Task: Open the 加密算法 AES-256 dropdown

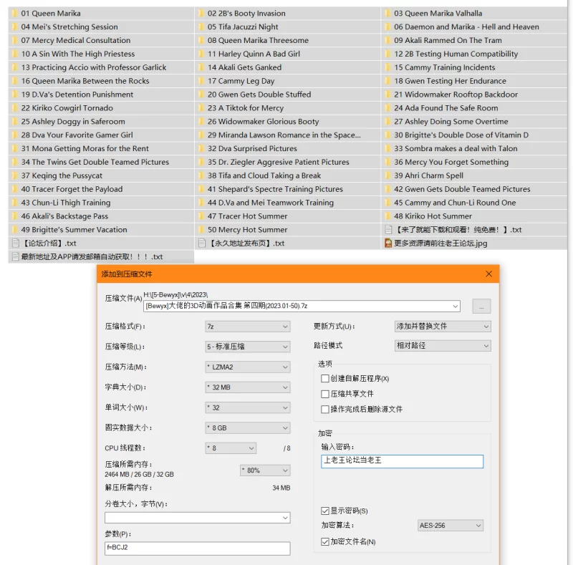Action: [x=451, y=526]
